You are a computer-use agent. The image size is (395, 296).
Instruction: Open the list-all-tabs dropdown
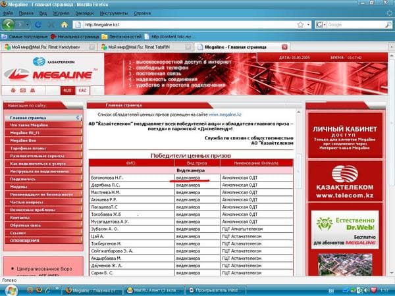point(392,47)
